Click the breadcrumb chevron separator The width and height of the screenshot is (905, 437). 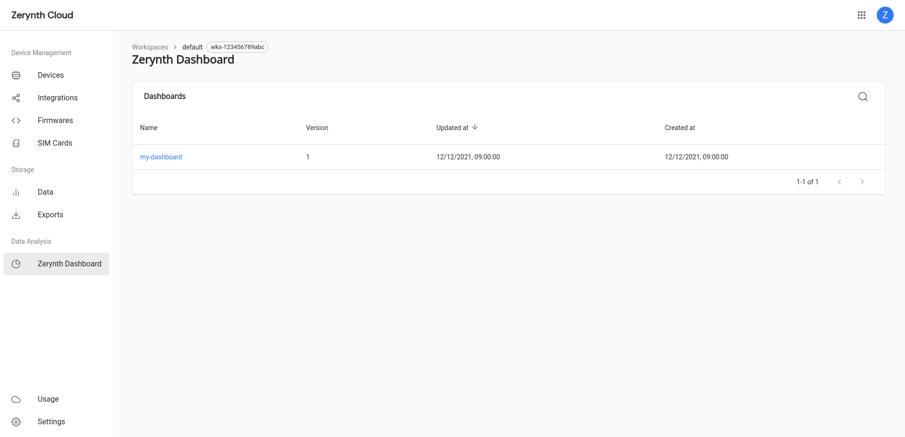175,47
